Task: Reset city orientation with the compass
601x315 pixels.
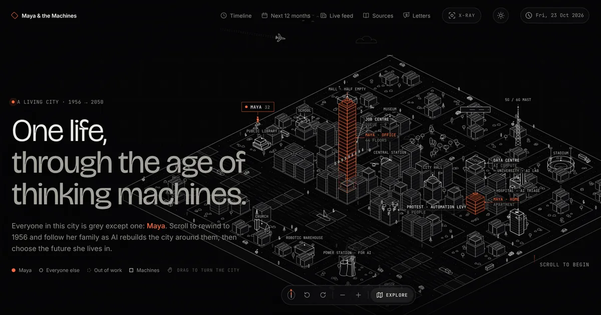Action: pos(291,295)
